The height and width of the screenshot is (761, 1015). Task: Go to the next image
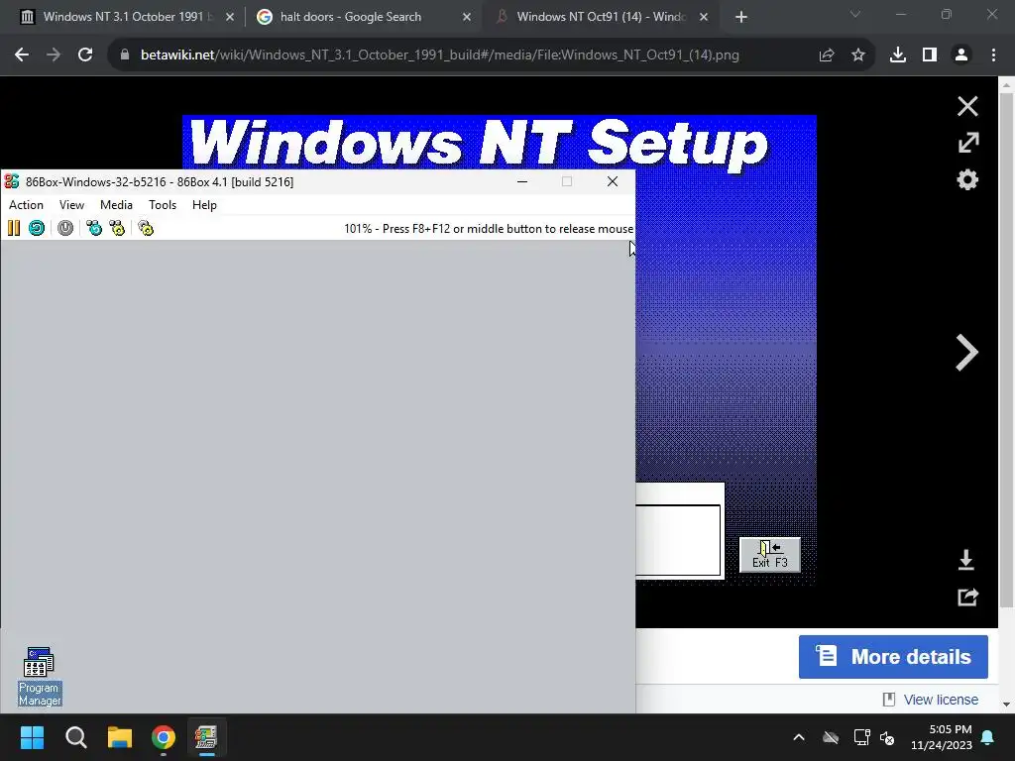966,353
